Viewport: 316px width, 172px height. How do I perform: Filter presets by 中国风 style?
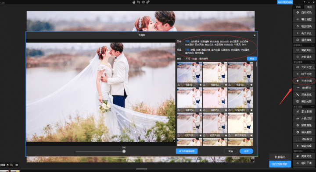pyautogui.click(x=237, y=44)
